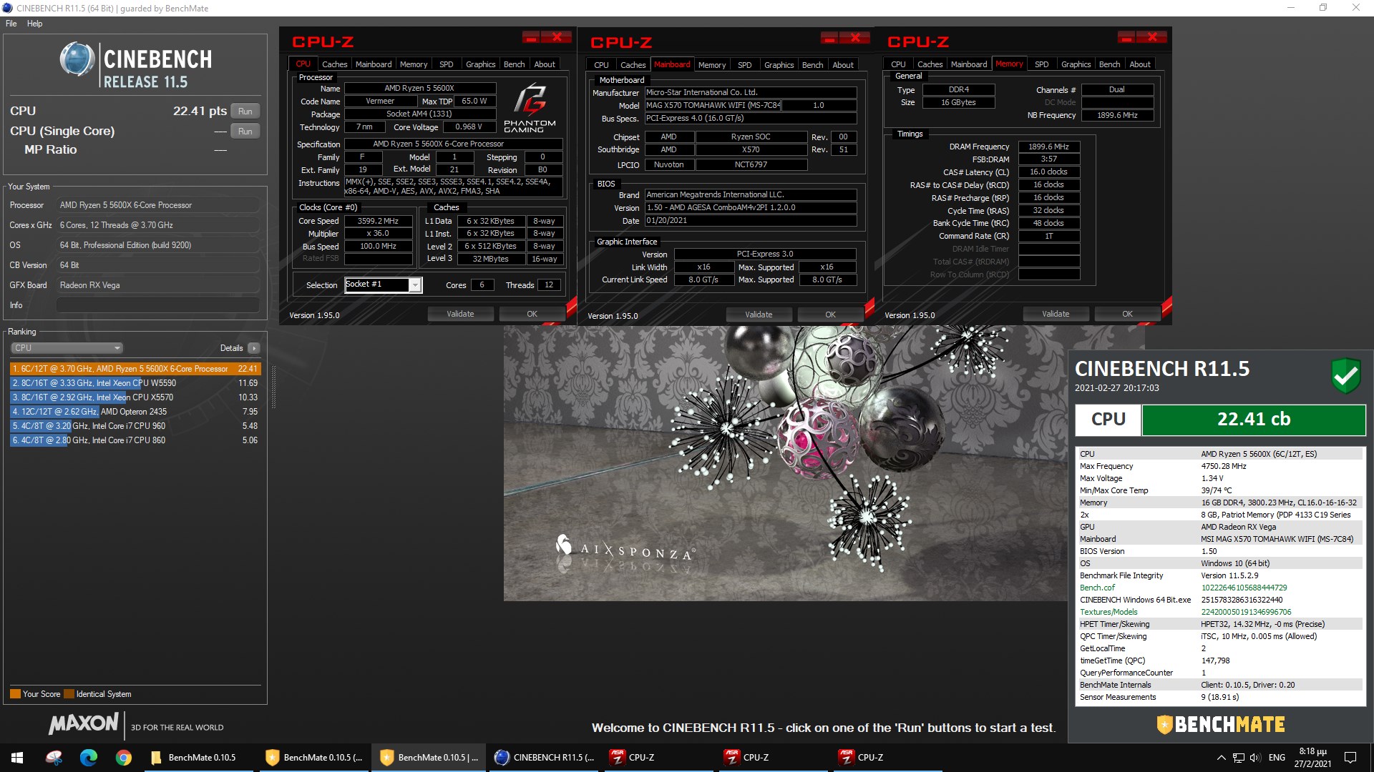Image resolution: width=1374 pixels, height=772 pixels.
Task: Switch to first CPU-Z taskbar button
Action: [659, 758]
